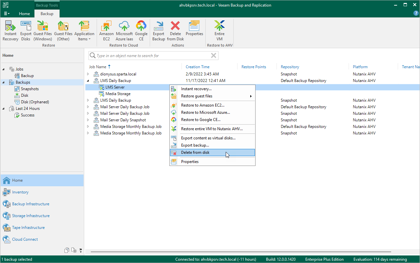Click Delete from Disk ribbon icon

(x=176, y=31)
